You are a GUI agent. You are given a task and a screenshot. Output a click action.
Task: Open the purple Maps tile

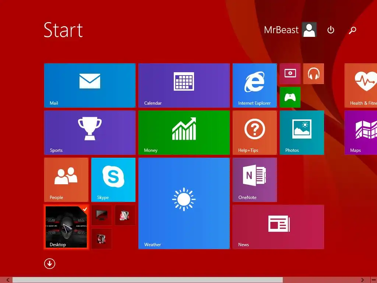(361, 133)
